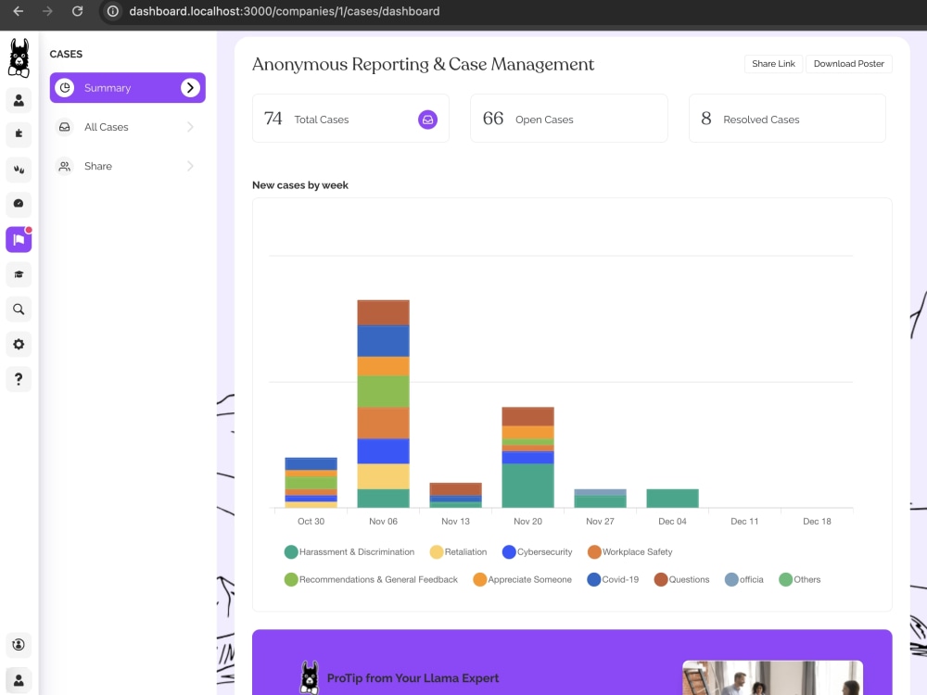Expand the Share chevron arrow
This screenshot has height=695, width=927.
point(190,166)
